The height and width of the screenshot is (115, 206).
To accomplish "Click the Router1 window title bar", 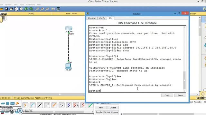I will 137,14.
